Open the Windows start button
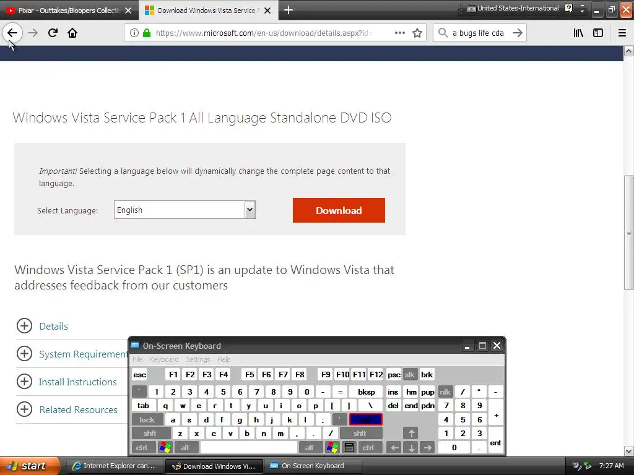Viewport: 634px width, 475px height. tap(30, 466)
